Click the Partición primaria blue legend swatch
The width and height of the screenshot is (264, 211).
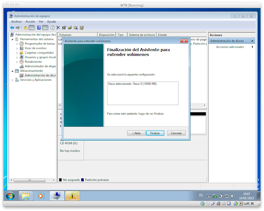(82, 180)
